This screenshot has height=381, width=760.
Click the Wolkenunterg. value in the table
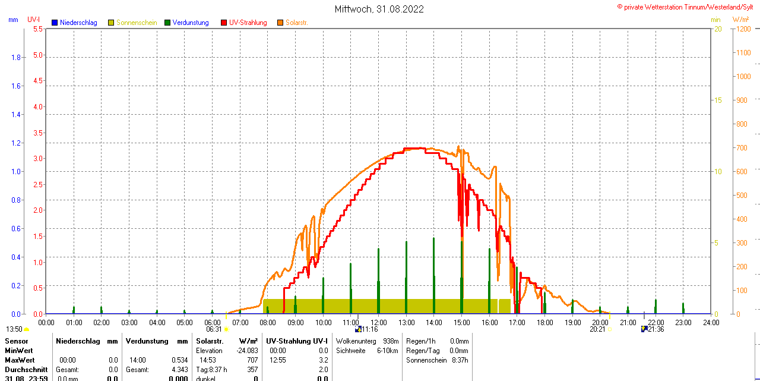click(391, 341)
